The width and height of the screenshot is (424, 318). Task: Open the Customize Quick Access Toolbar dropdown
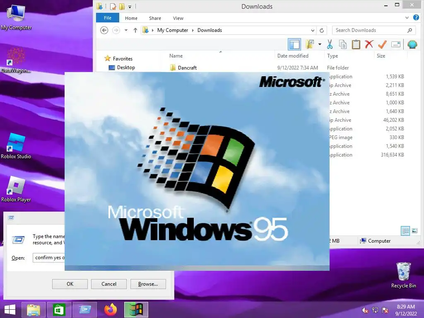coord(130,7)
